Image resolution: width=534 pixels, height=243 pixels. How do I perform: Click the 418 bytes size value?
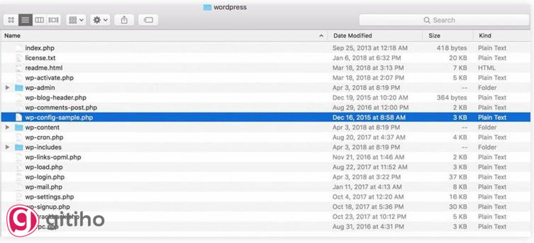click(451, 48)
